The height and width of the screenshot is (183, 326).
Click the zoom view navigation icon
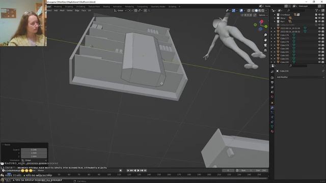click(x=265, y=35)
